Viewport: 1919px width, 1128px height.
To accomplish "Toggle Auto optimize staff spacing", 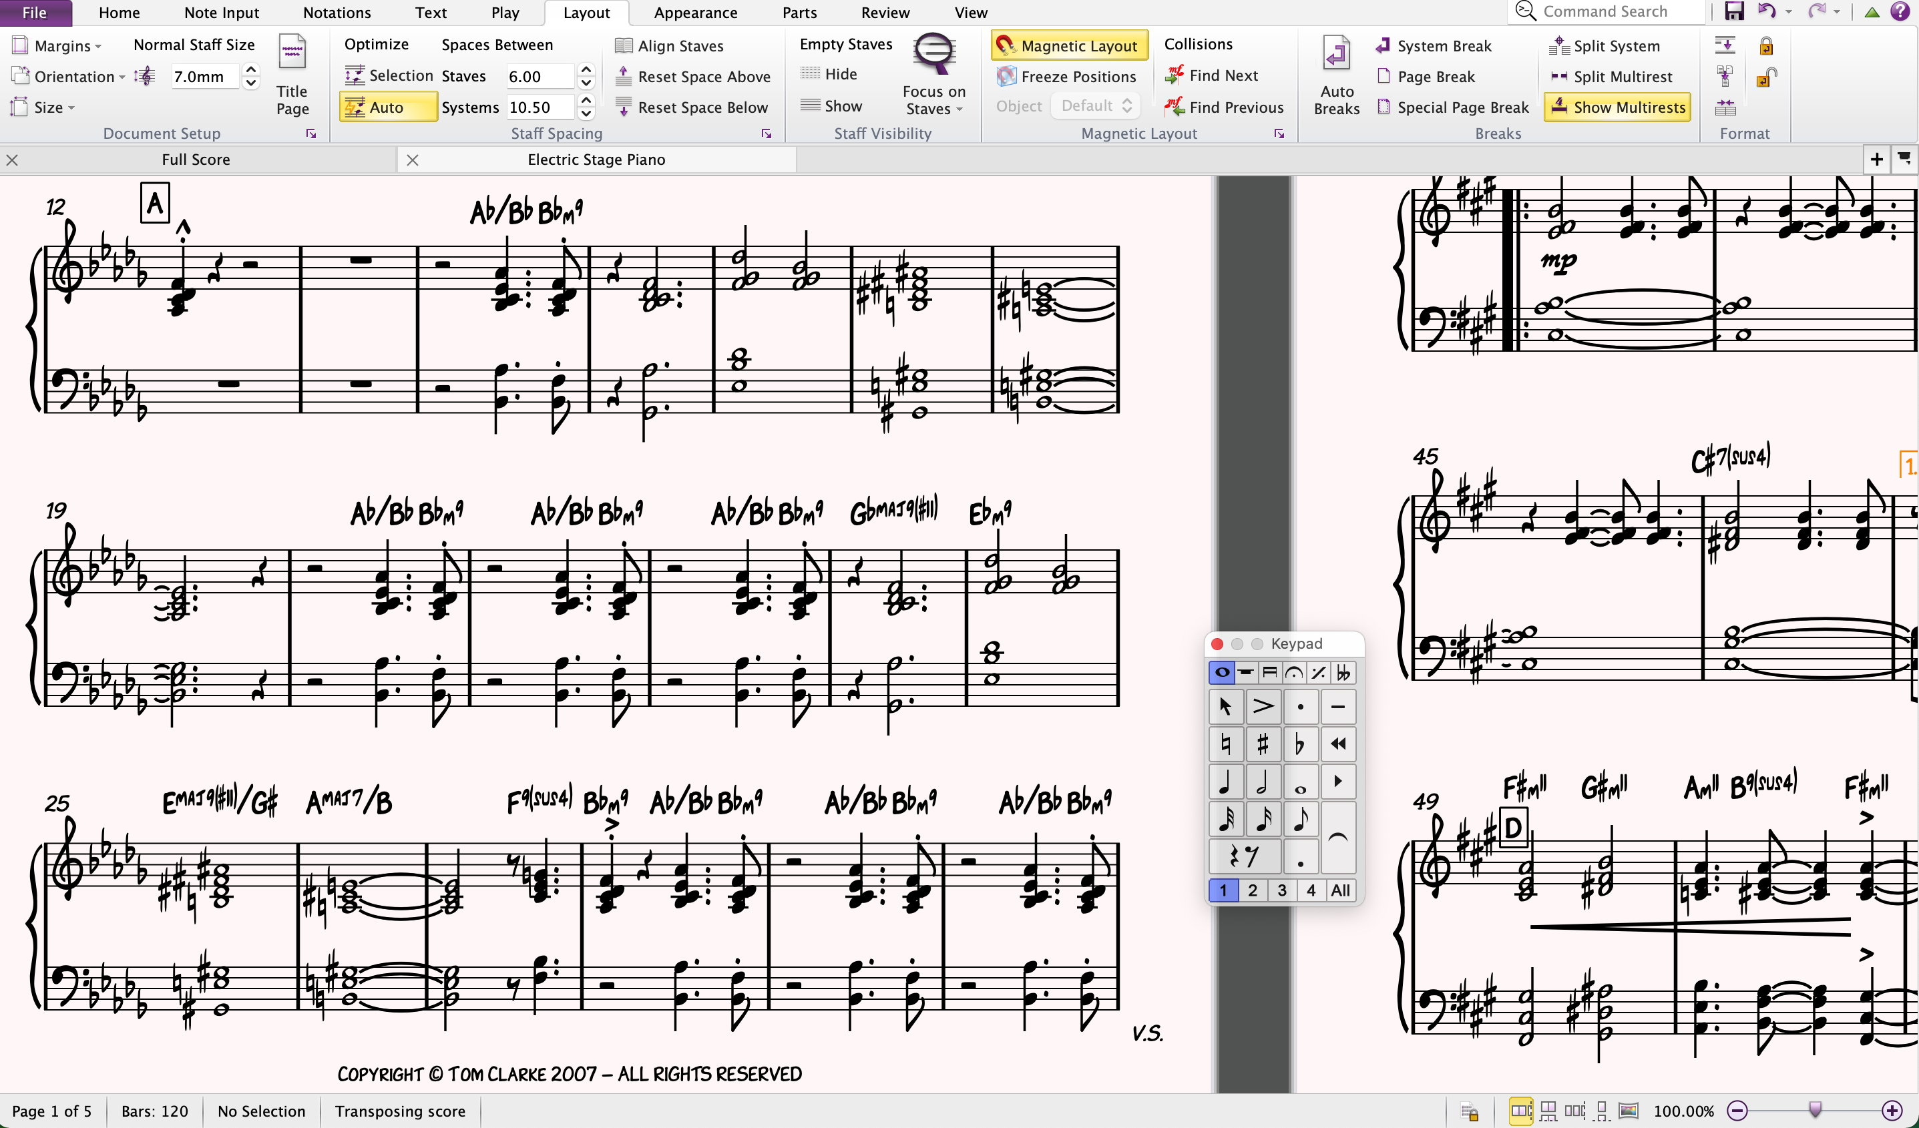I will [388, 107].
